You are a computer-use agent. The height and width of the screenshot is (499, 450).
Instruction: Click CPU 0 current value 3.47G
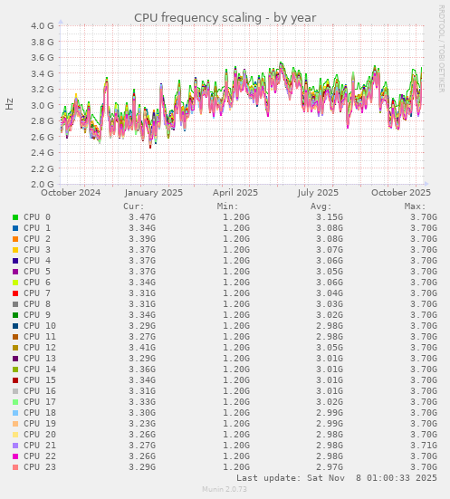pyautogui.click(x=142, y=217)
